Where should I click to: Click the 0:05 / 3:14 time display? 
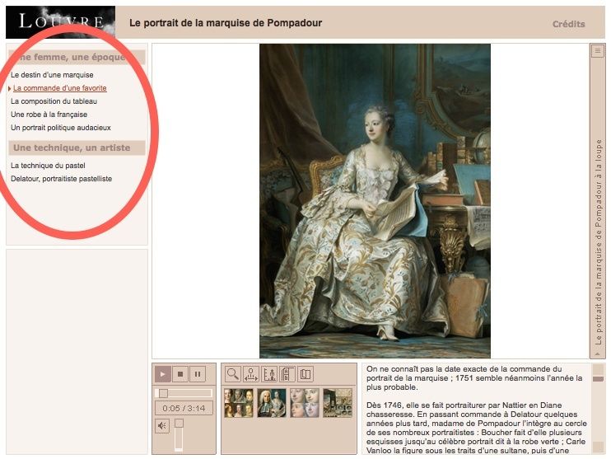tap(184, 409)
